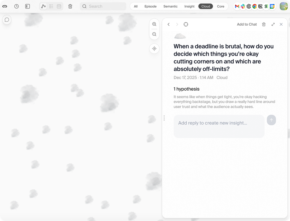The height and width of the screenshot is (221, 290).
Task: Go back with the left chevron
Action: [169, 24]
